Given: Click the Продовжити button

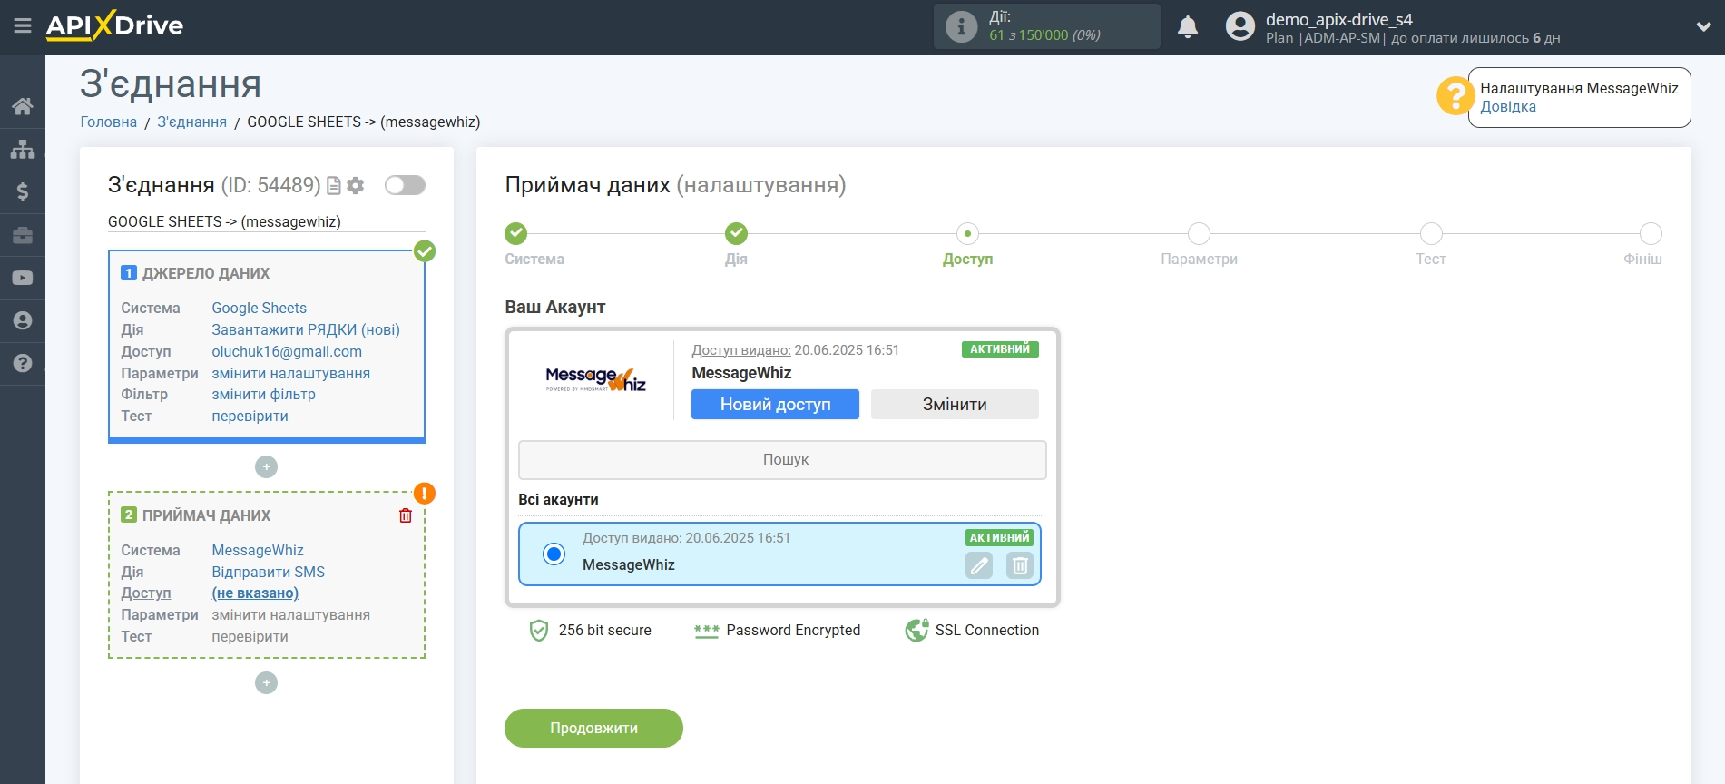Looking at the screenshot, I should [x=593, y=729].
